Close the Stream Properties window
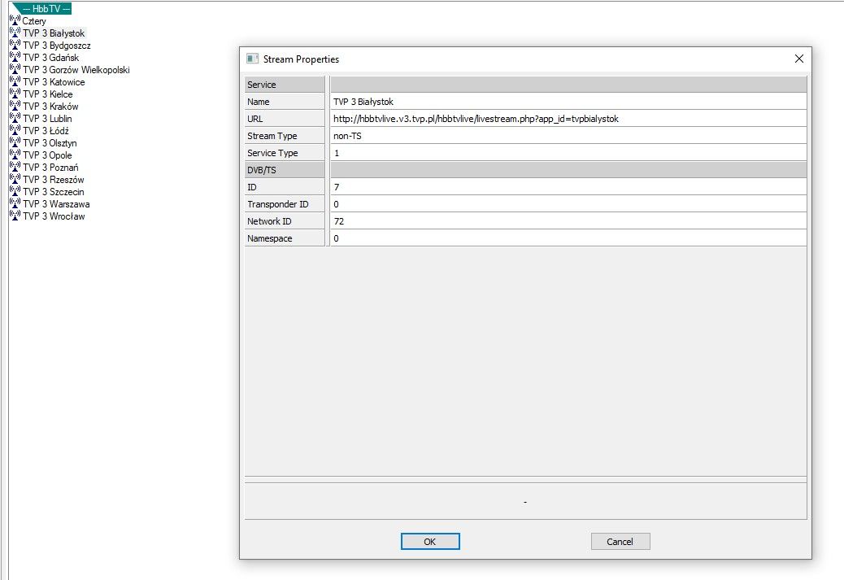844x580 pixels. point(798,59)
